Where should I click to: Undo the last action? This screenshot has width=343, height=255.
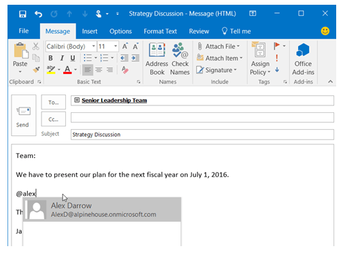pos(38,14)
